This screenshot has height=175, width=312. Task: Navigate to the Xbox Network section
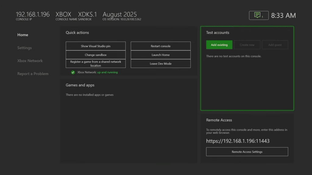[x=30, y=60]
